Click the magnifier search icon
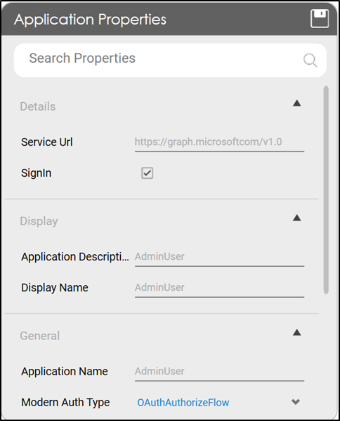This screenshot has width=340, height=421. [310, 60]
